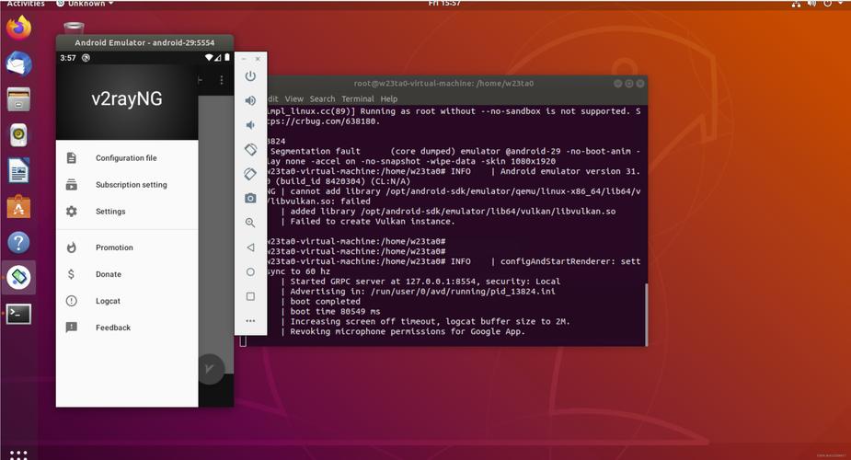Select Promotion in the v2rayNG drawer
The height and width of the screenshot is (460, 851).
point(114,247)
